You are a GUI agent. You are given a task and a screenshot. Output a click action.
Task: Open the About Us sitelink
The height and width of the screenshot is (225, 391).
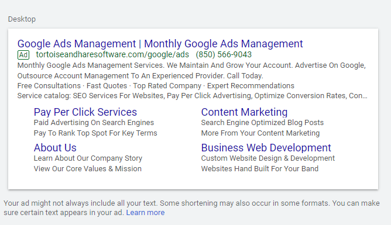(x=55, y=148)
